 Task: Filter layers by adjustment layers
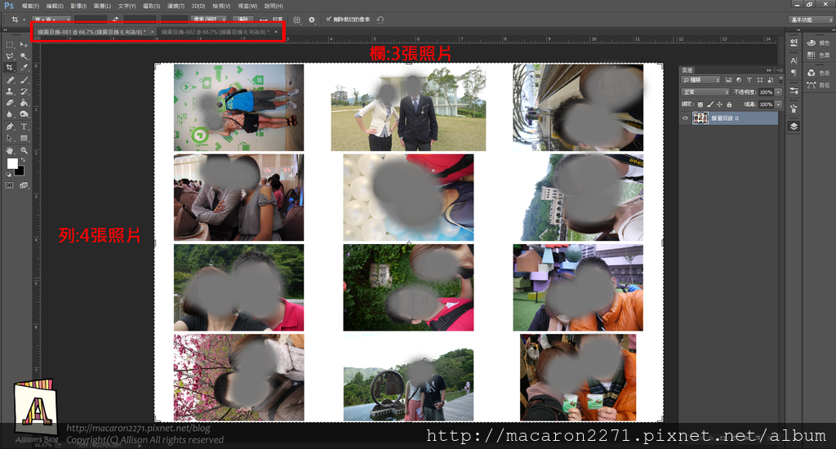click(738, 80)
